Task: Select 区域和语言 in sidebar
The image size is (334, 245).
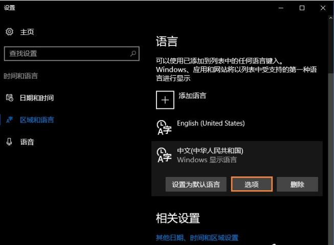Action: (37, 120)
